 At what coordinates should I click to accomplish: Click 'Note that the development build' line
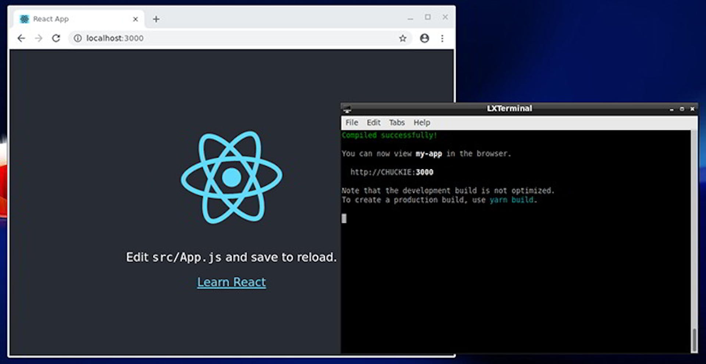coord(448,191)
